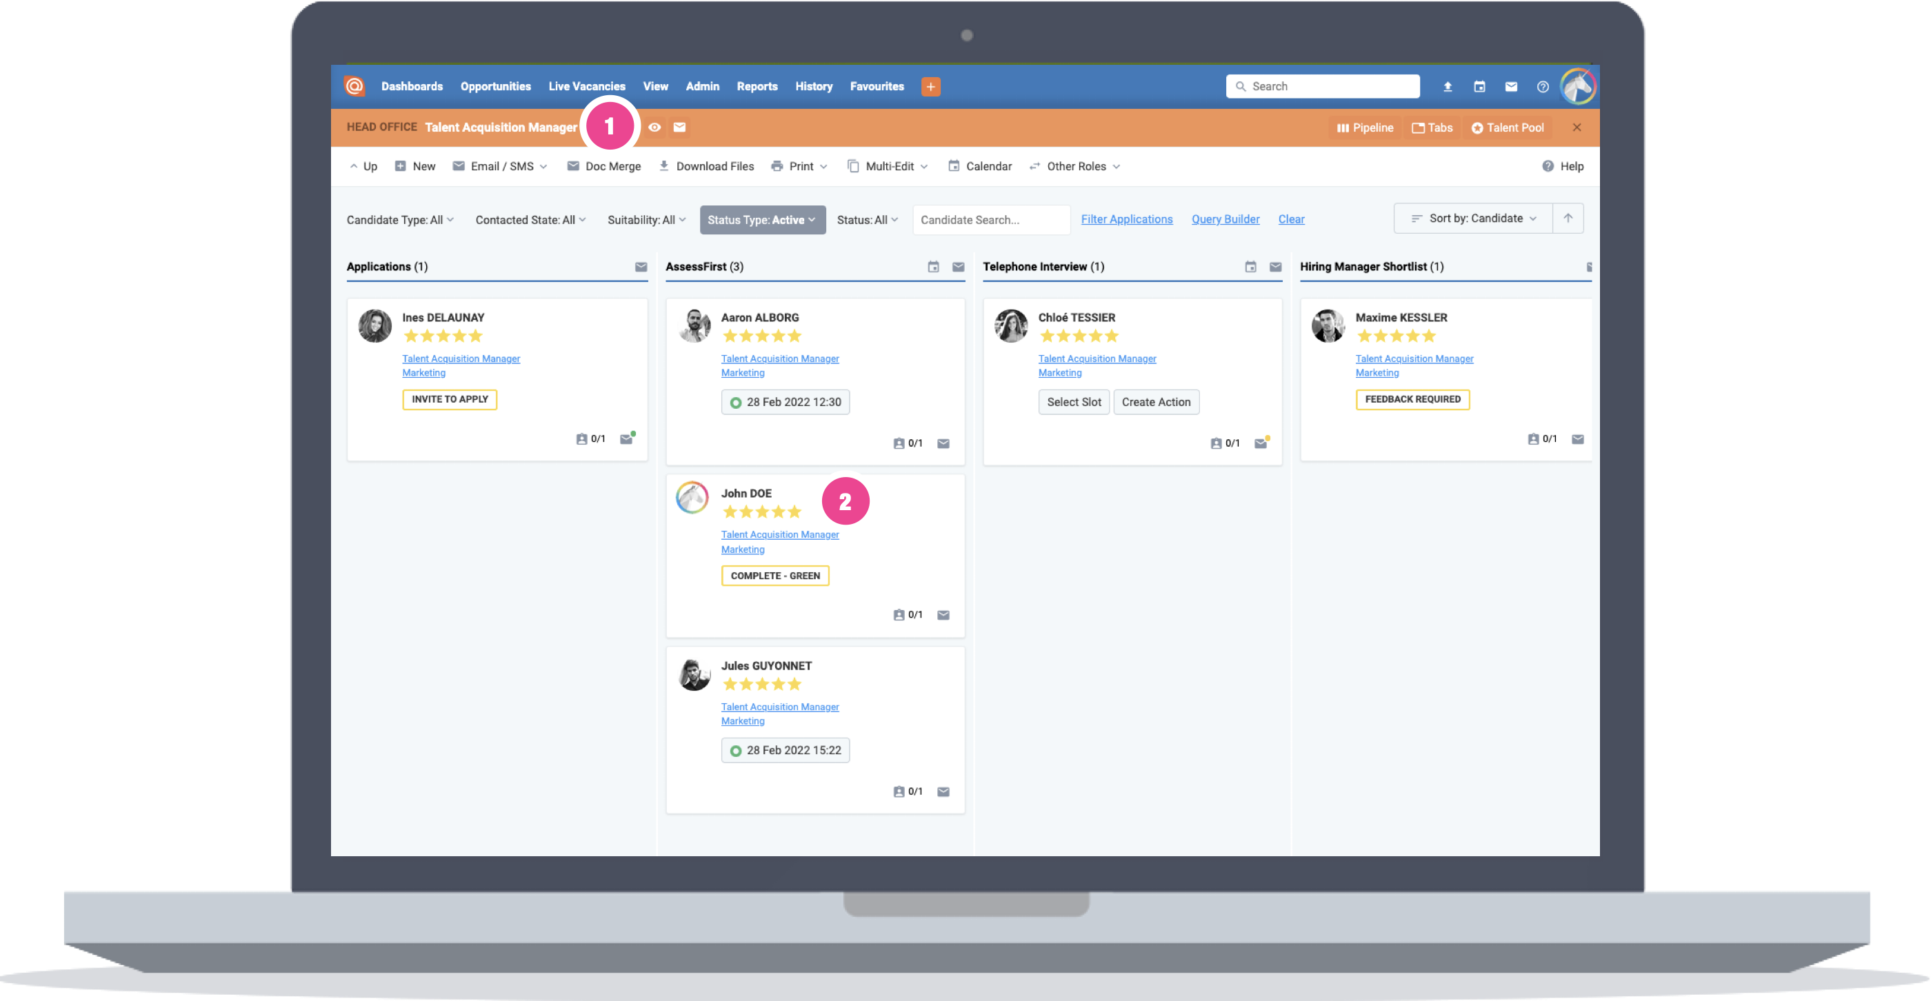
Task: Click Query Builder link
Action: coord(1225,219)
